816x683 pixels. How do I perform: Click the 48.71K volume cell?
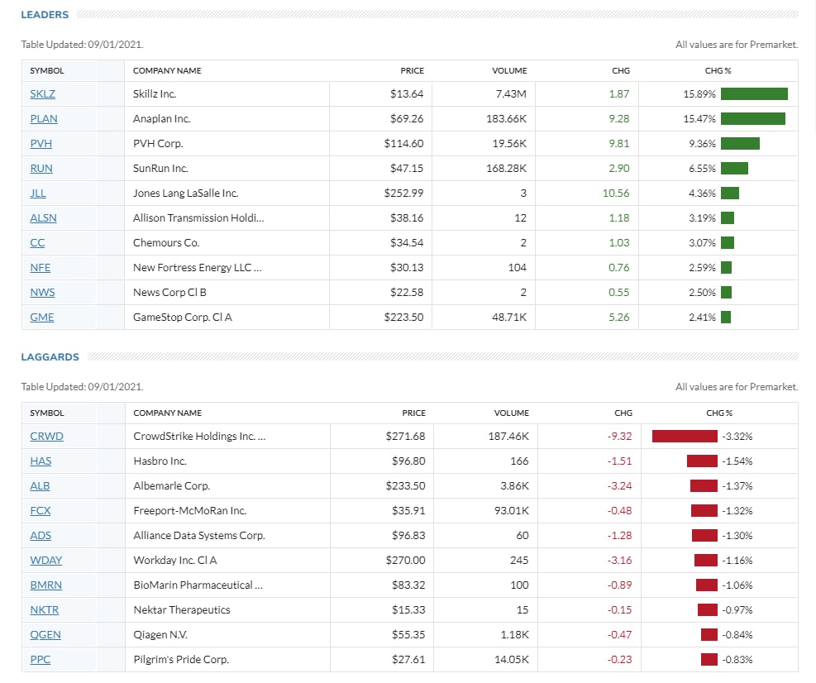pyautogui.click(x=509, y=317)
